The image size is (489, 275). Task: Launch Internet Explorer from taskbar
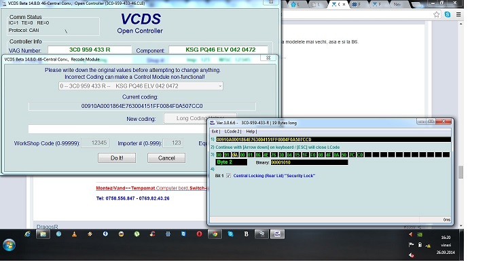point(27,234)
